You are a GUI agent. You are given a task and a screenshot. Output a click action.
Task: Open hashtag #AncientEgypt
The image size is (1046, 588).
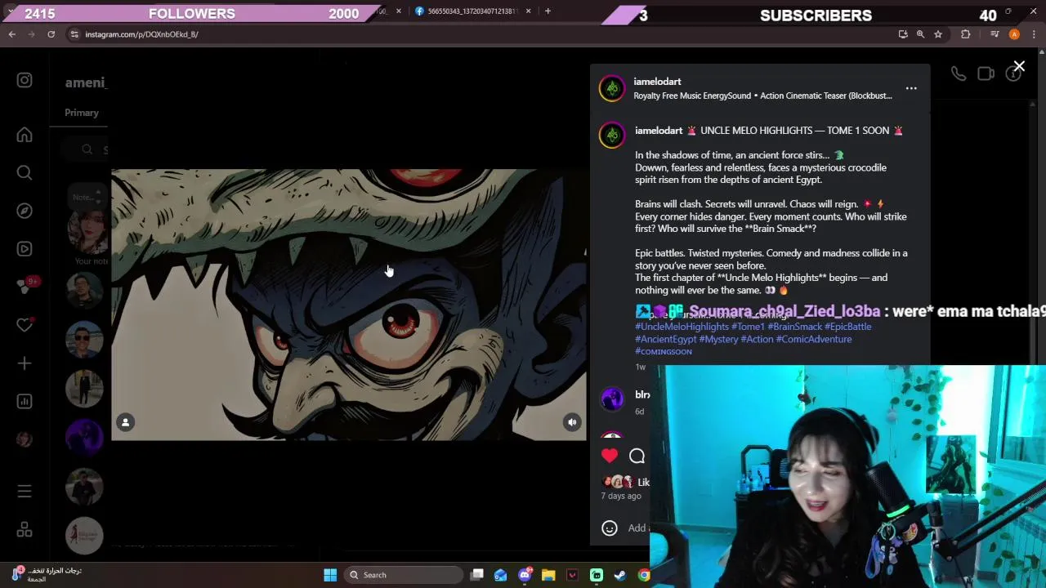tap(665, 339)
